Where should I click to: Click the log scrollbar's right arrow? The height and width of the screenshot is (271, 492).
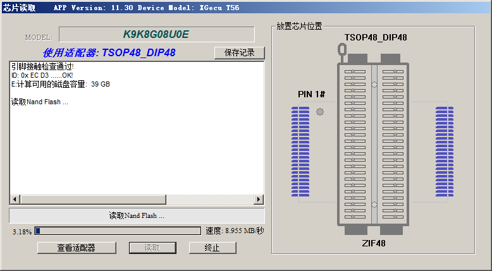pyautogui.click(x=258, y=200)
